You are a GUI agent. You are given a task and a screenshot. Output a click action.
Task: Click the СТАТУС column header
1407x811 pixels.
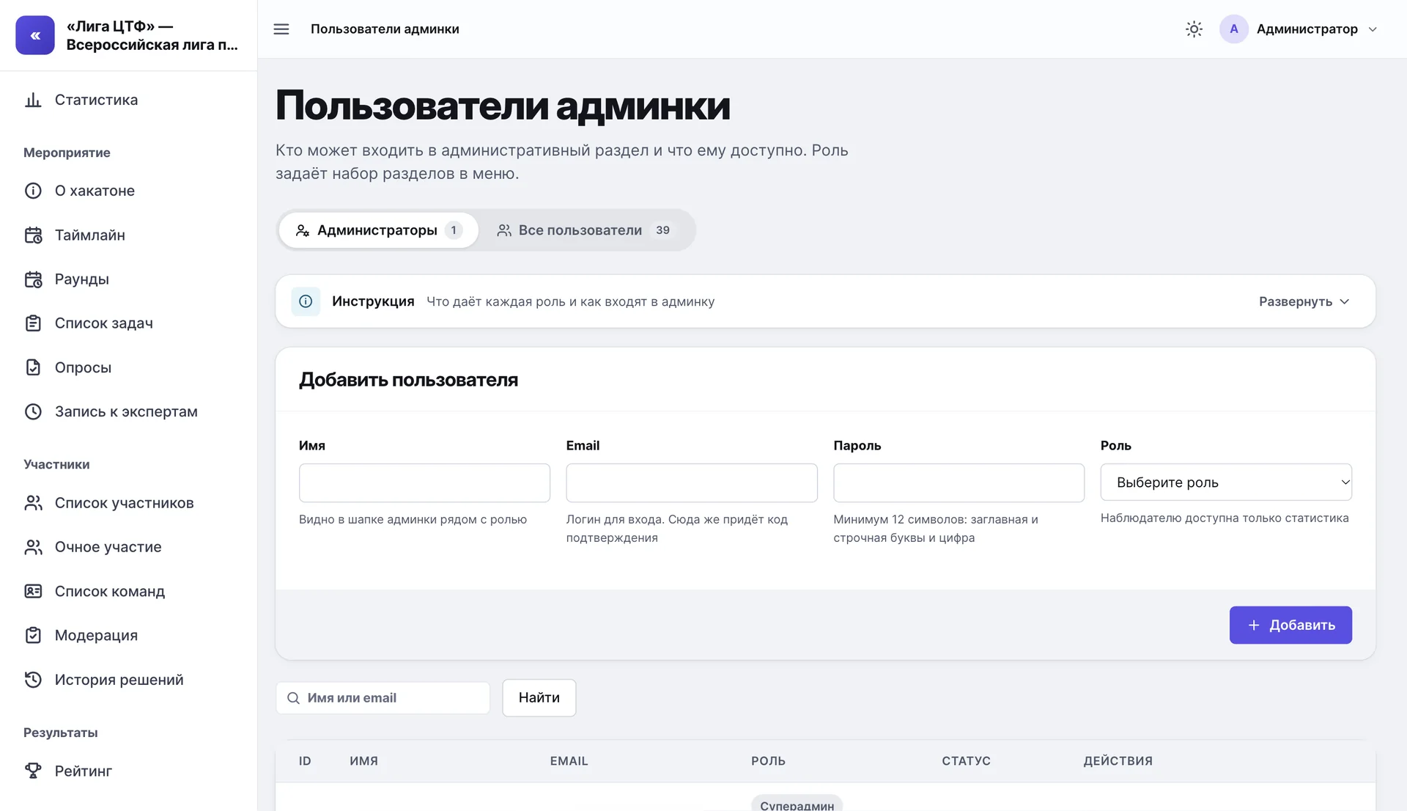coord(966,761)
